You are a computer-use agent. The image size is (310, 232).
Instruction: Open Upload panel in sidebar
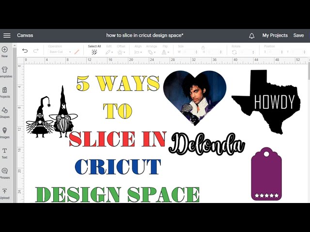4,194
